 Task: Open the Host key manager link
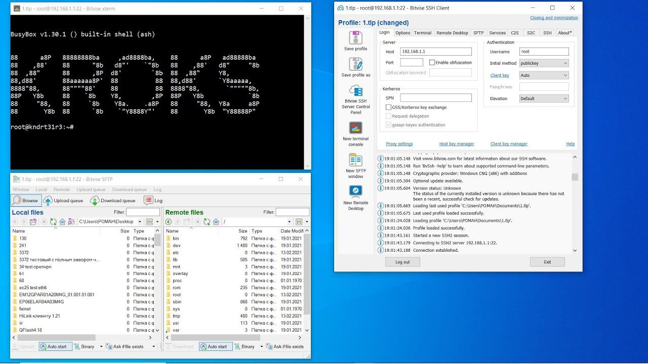coord(457,144)
